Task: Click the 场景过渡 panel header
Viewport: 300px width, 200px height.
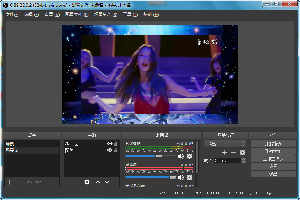Action: pyautogui.click(x=226, y=135)
